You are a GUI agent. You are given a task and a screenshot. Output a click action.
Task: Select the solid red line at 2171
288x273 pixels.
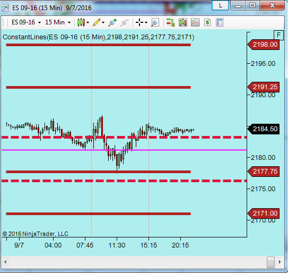coord(98,214)
